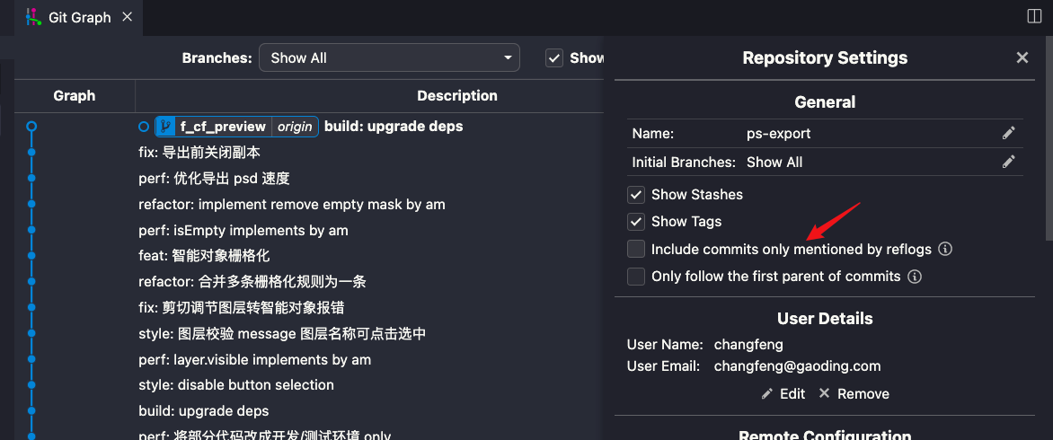This screenshot has width=1053, height=440.
Task: Open the Branches Show All dropdown
Action: pos(389,57)
